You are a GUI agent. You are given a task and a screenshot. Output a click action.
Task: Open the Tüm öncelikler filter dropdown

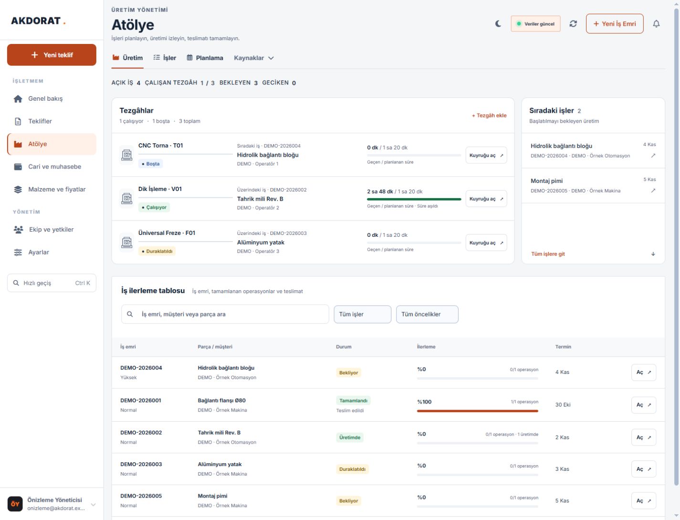pyautogui.click(x=427, y=314)
